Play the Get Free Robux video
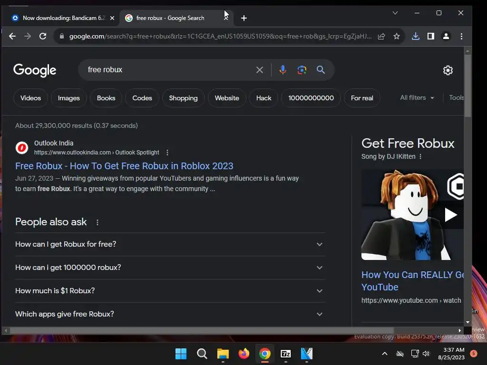Viewport: 487px width, 365px height. click(451, 215)
